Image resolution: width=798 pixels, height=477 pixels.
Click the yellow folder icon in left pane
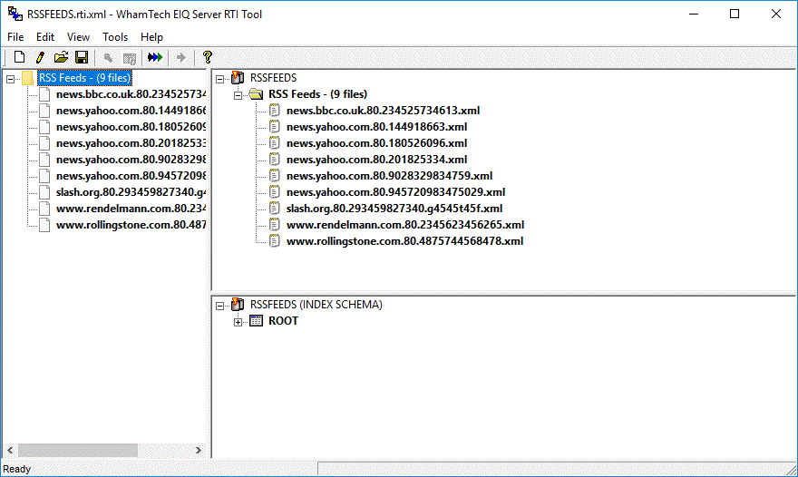point(28,78)
